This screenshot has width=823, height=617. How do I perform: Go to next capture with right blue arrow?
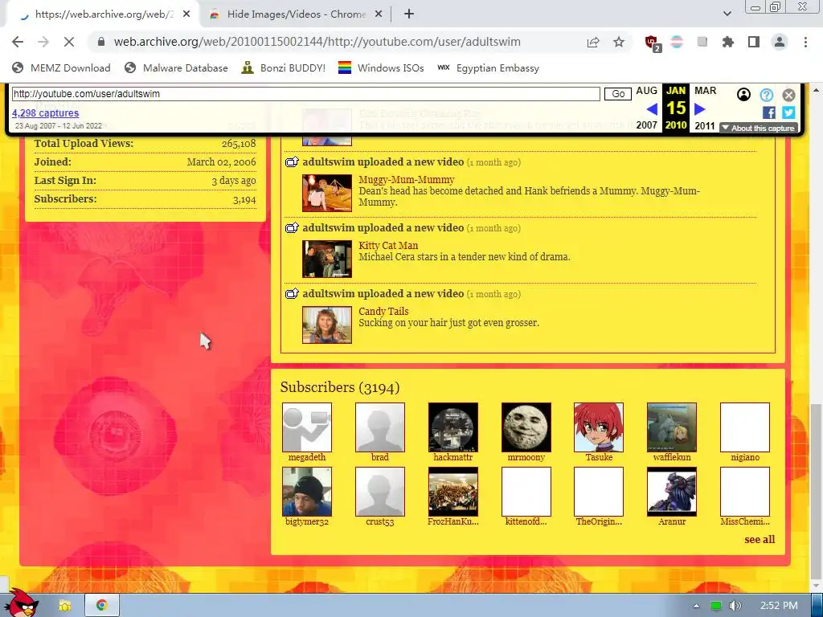[x=700, y=109]
